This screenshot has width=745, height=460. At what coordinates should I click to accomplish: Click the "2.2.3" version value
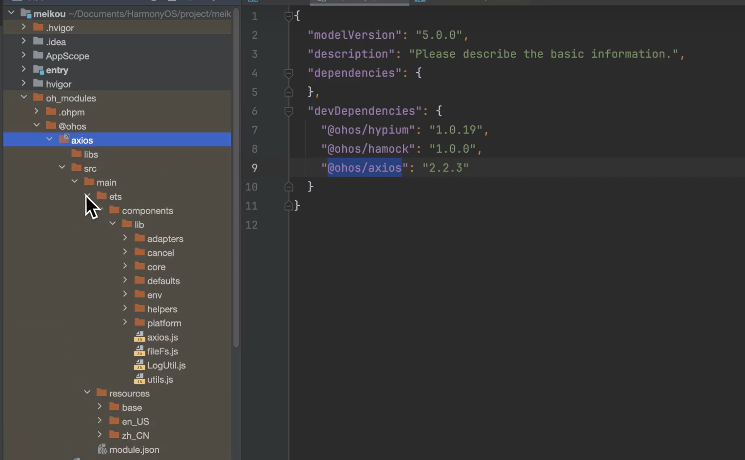pyautogui.click(x=445, y=168)
